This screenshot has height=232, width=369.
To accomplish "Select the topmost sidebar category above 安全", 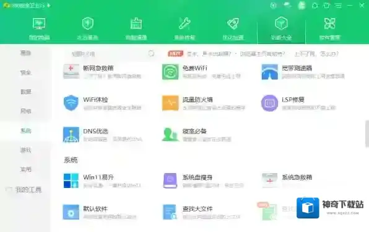I will 25,53.
